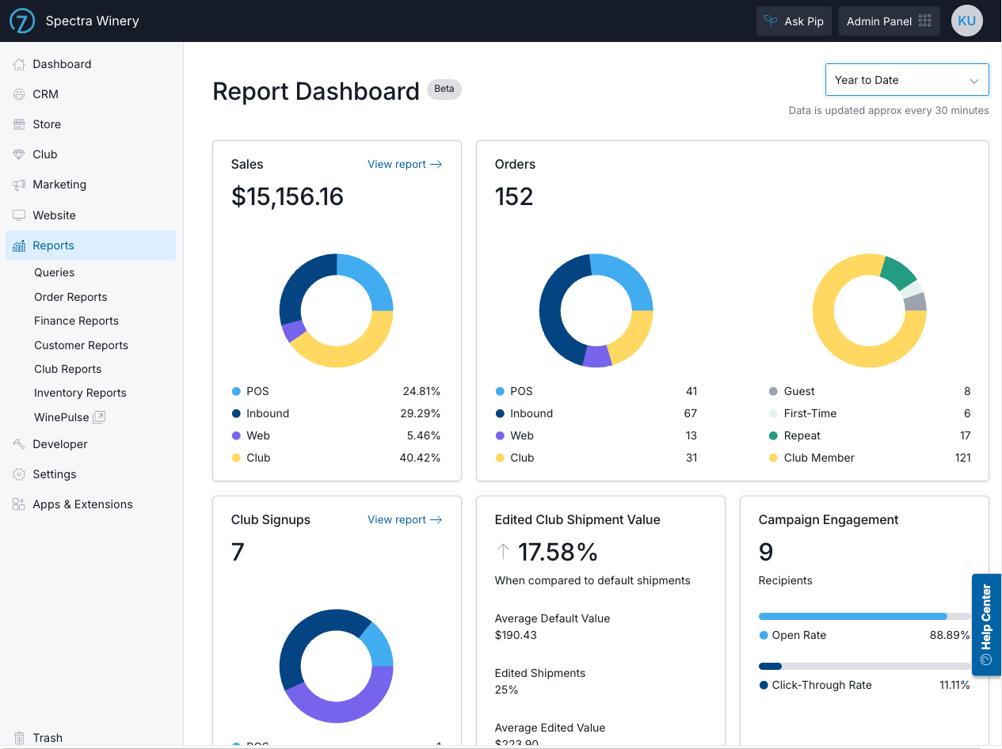Click the Open Rate progress bar
1002x749 pixels.
[x=864, y=616]
